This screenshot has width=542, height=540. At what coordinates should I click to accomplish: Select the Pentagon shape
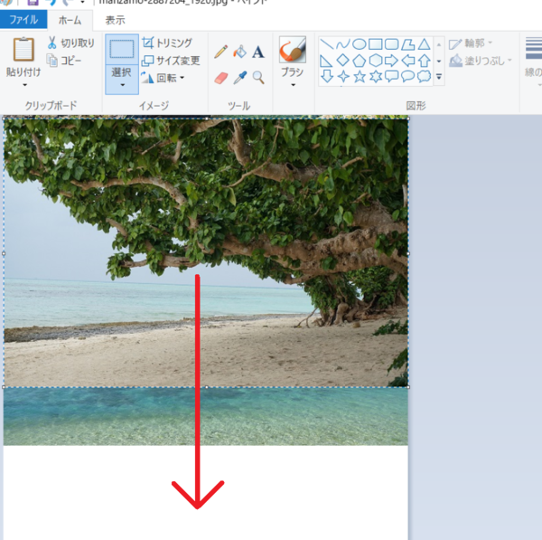coord(360,61)
